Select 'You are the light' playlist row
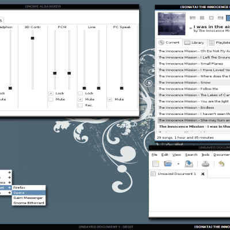The height and width of the screenshot is (230, 230). [194, 101]
